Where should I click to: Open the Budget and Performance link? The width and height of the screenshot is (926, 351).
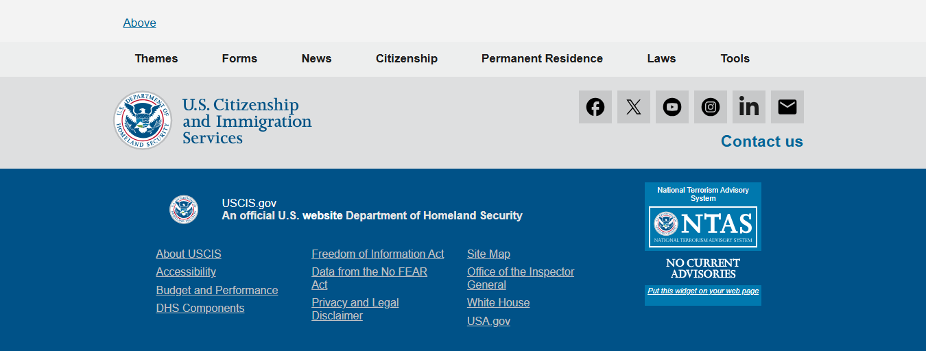click(x=217, y=291)
